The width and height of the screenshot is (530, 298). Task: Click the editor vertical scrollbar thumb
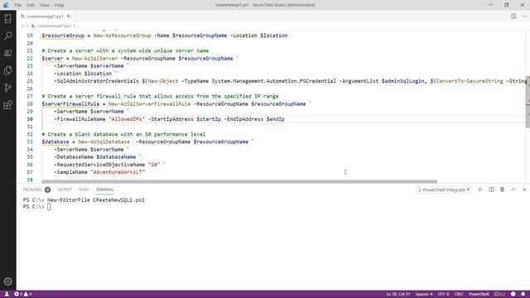pos(528,102)
